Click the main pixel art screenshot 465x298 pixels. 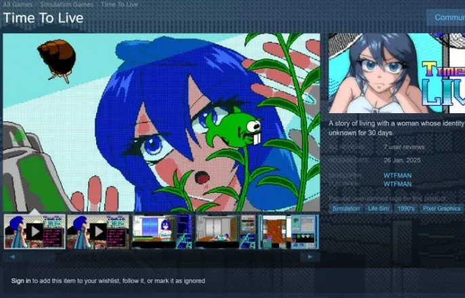point(161,123)
